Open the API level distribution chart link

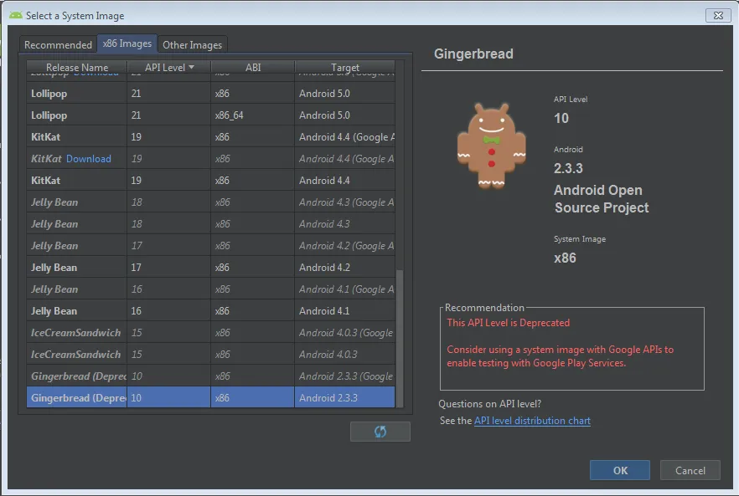(532, 421)
